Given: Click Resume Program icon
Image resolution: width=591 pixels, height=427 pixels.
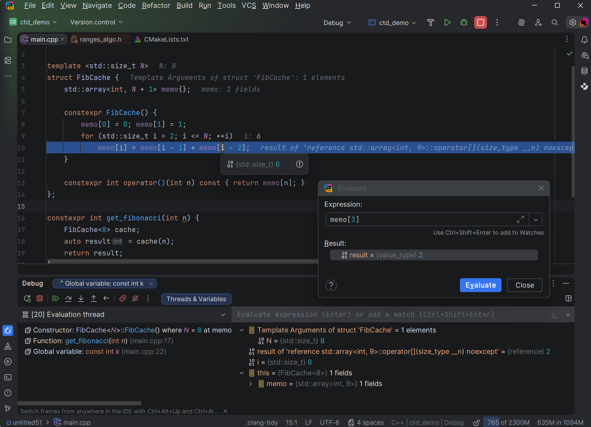Looking at the screenshot, I should (x=56, y=299).
